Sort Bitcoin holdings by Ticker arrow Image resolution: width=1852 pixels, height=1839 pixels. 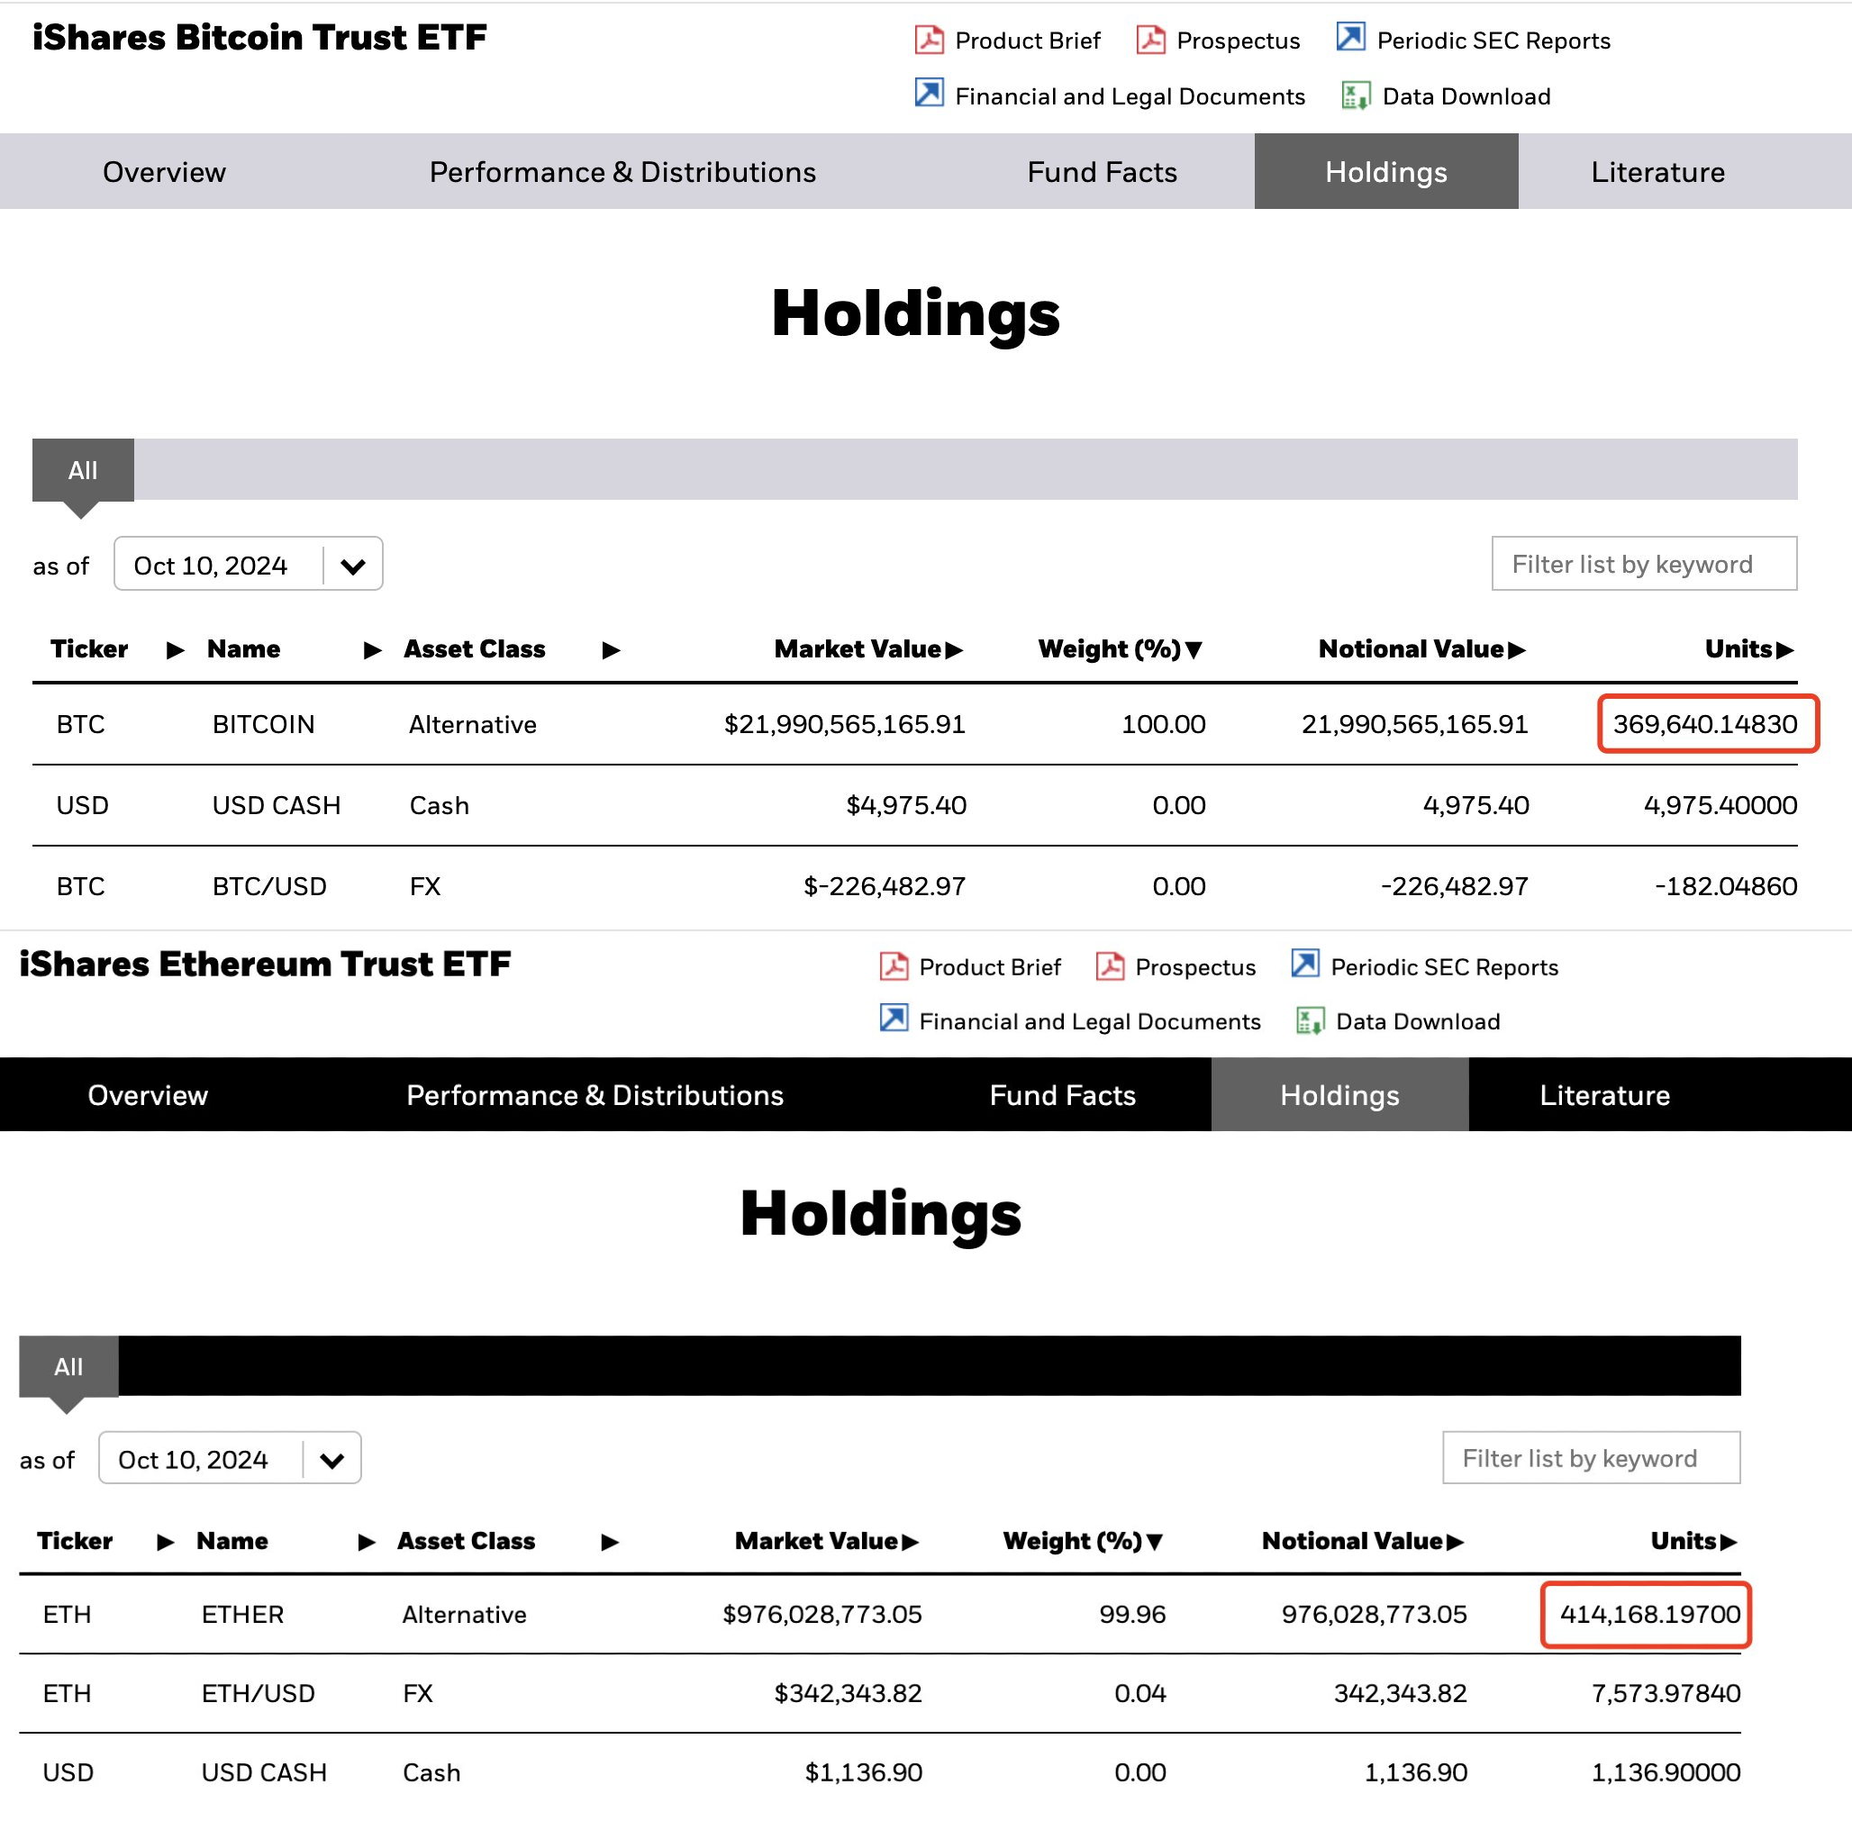176,651
